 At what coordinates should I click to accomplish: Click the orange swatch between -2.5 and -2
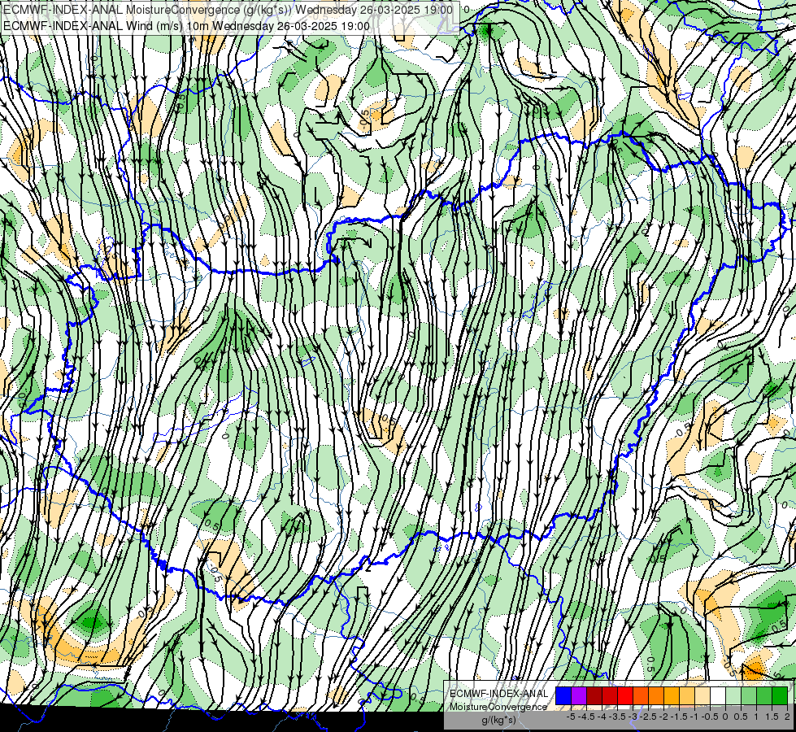pyautogui.click(x=656, y=695)
